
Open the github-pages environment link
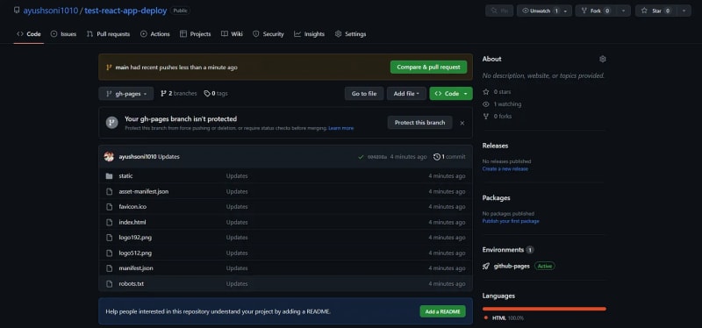pyautogui.click(x=512, y=266)
